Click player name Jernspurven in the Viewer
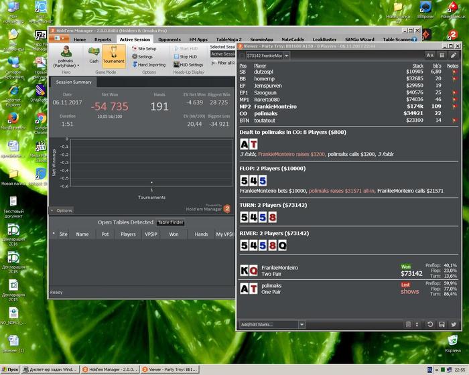 pos(268,86)
